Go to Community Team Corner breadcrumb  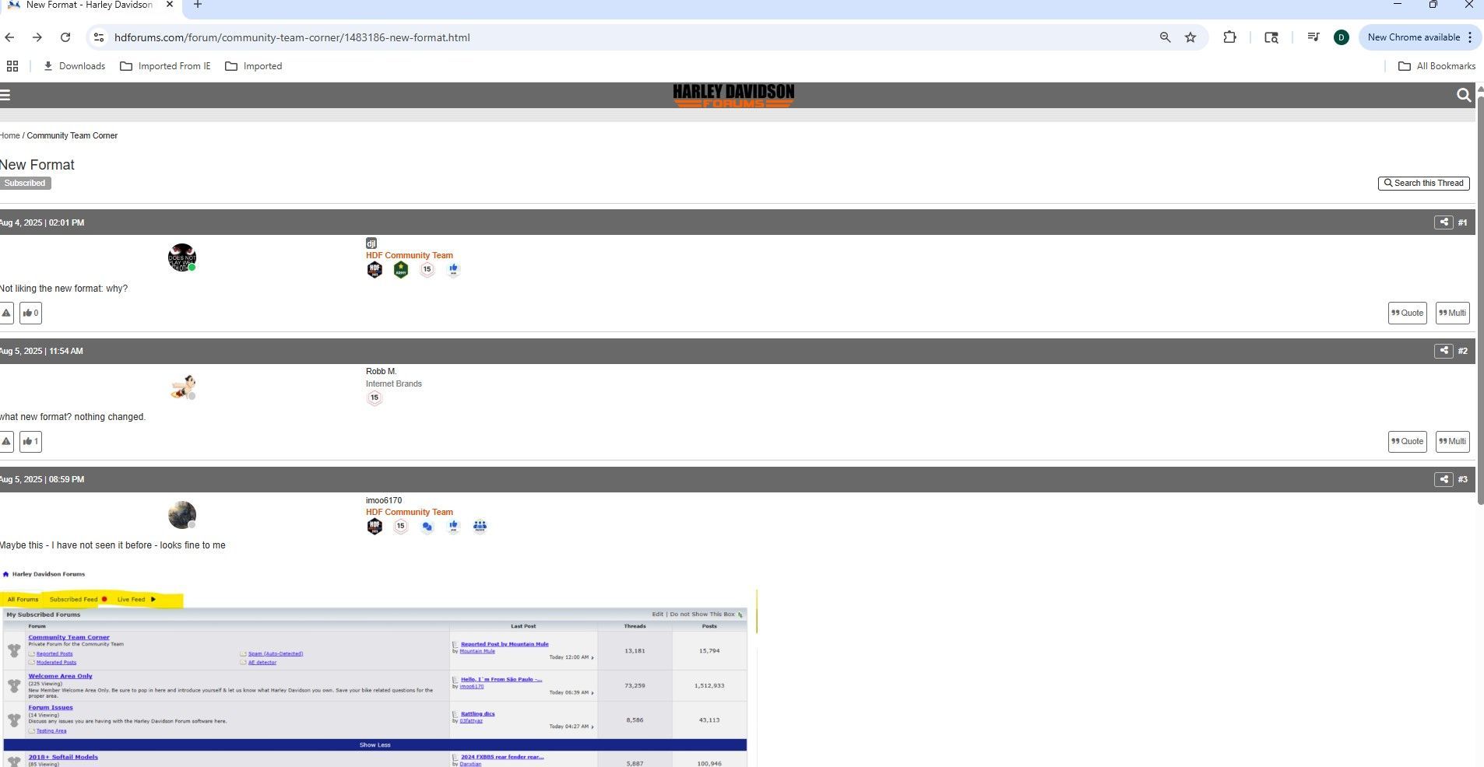(x=72, y=135)
